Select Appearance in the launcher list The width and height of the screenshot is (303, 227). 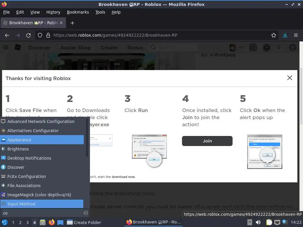point(42,140)
